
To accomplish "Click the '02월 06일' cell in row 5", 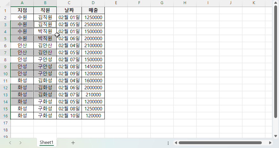I will 69,39.
